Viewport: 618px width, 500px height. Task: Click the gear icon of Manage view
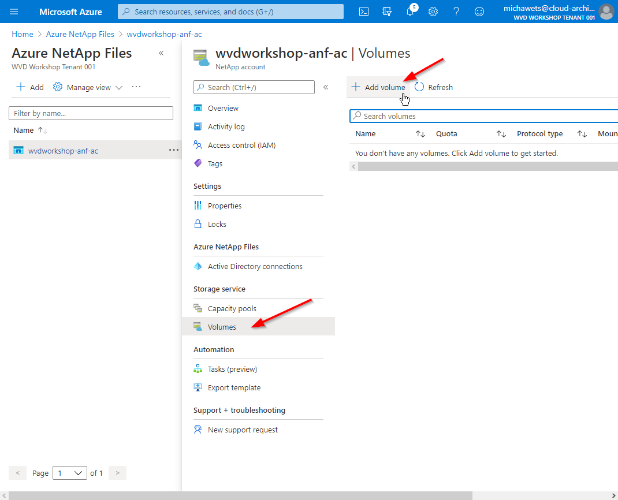pos(58,87)
